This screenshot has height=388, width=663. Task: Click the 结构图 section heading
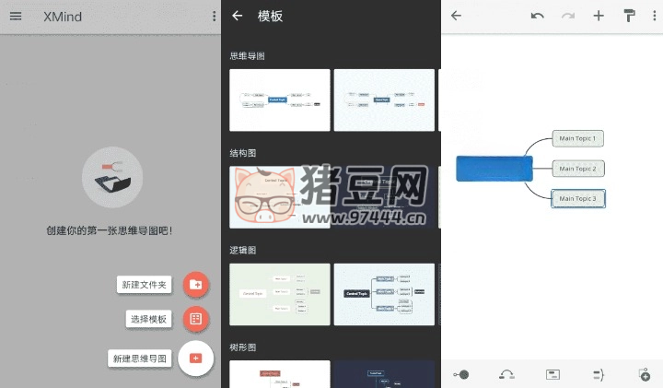[x=243, y=153]
